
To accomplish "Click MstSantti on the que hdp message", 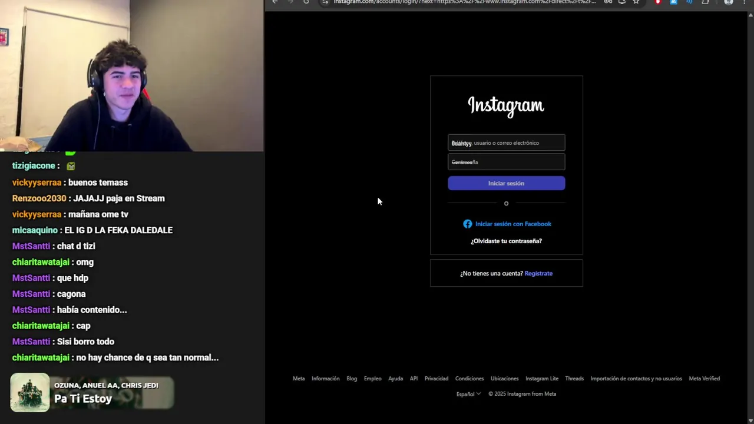I will 31,278.
